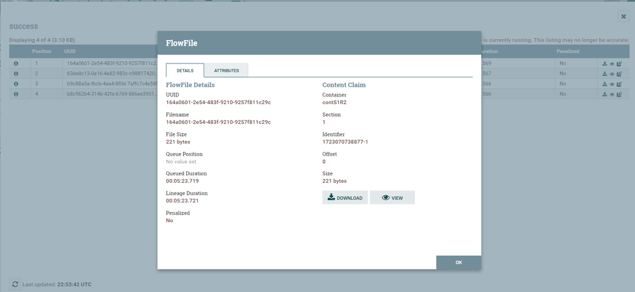Switch to the Attributes tab
Screen dimensions: 635x292
(226, 70)
